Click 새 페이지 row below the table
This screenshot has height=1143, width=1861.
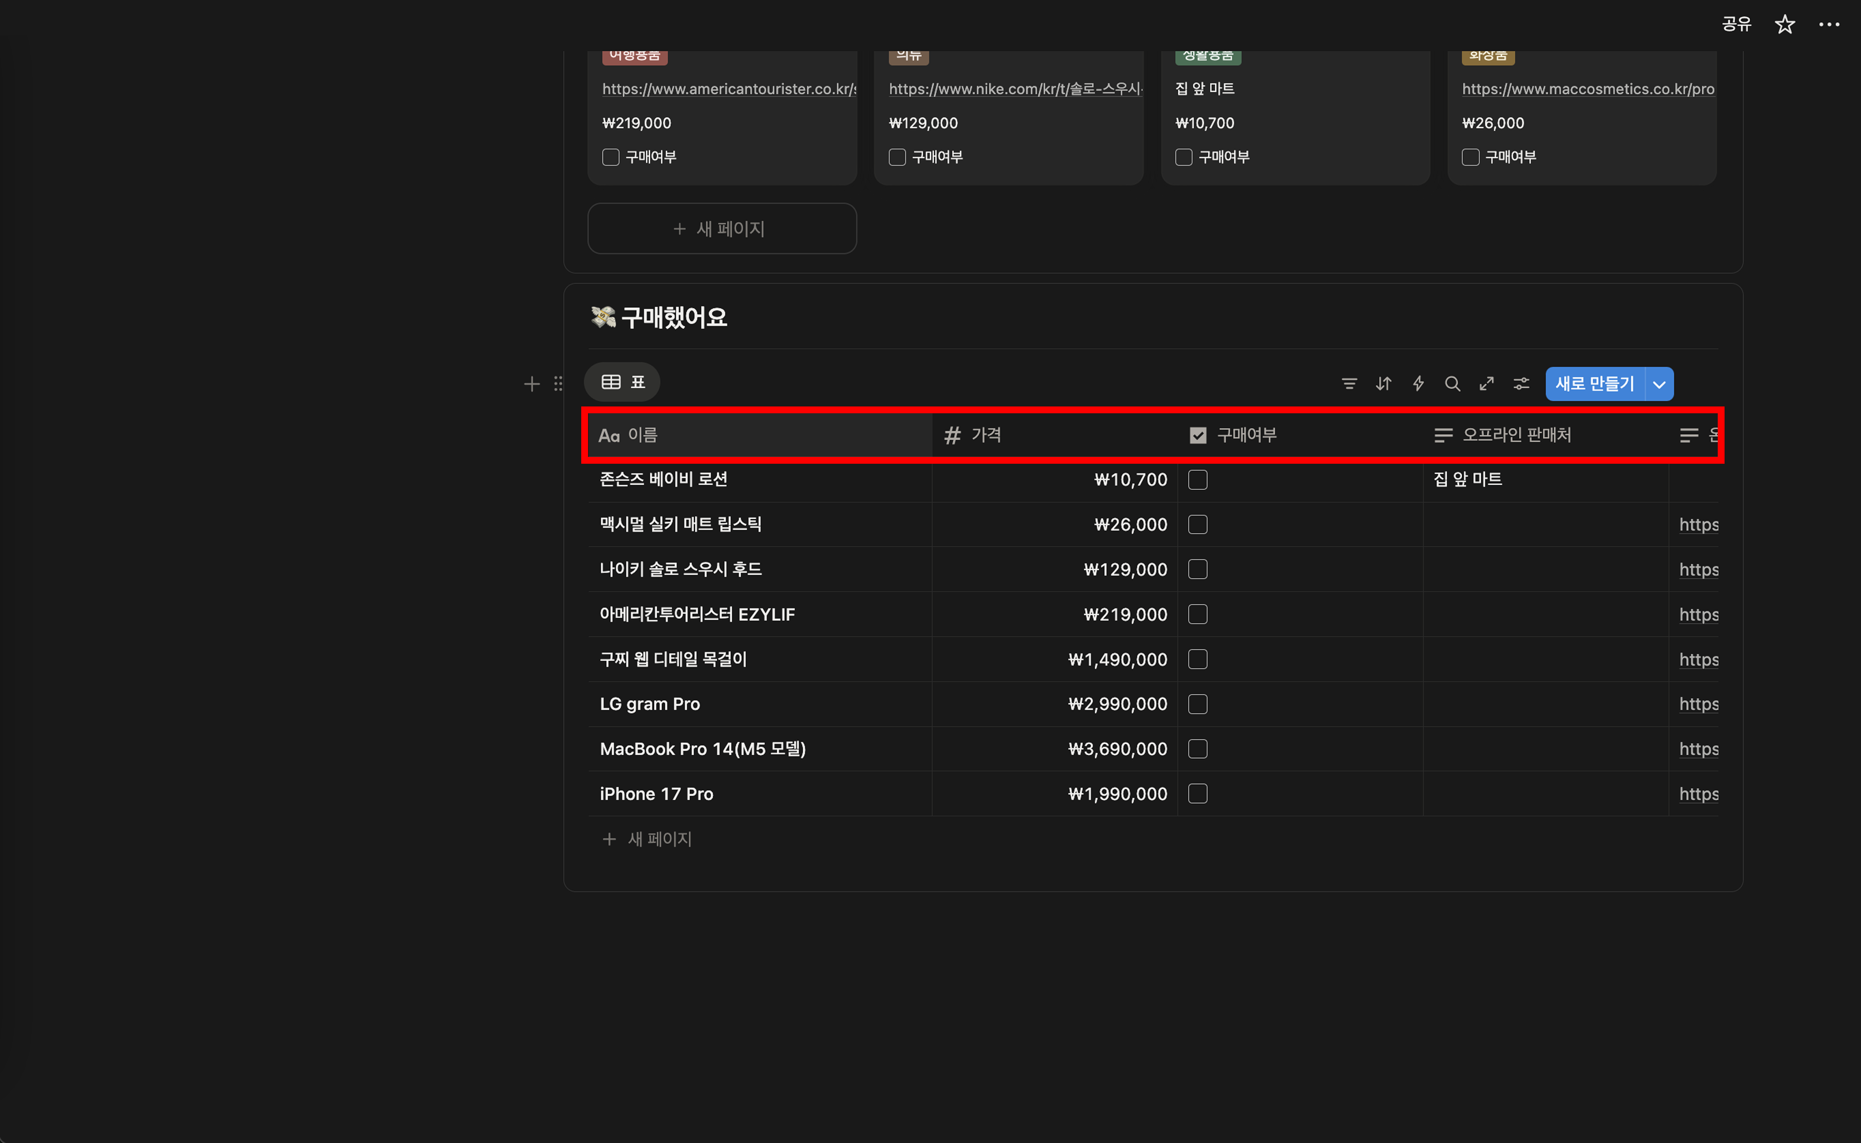tap(659, 839)
